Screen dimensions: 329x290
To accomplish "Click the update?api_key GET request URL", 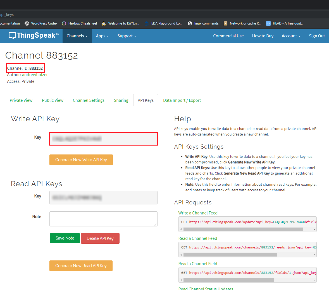I will 253,222.
